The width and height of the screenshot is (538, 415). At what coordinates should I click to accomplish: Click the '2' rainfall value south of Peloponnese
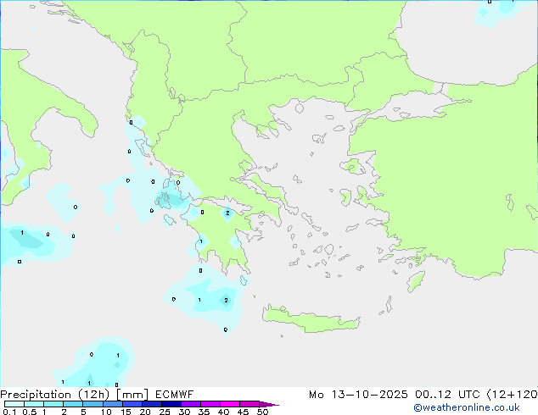coord(226,301)
